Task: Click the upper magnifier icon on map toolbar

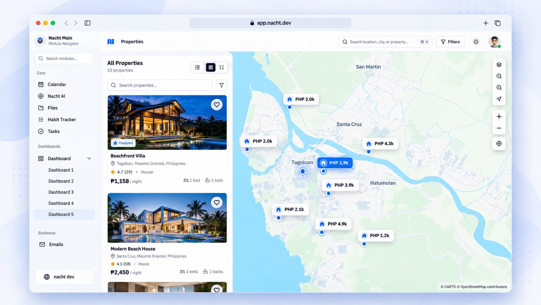Action: click(499, 76)
